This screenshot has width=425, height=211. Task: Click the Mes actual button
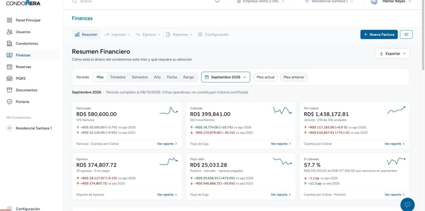266,77
